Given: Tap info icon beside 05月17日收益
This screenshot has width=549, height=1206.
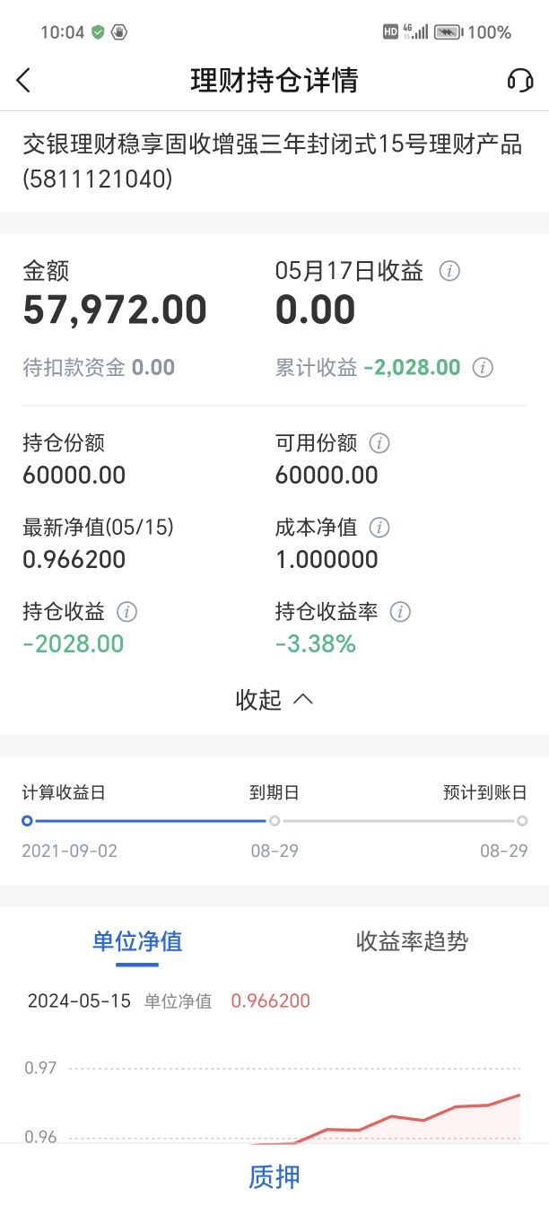Looking at the screenshot, I should 449,271.
